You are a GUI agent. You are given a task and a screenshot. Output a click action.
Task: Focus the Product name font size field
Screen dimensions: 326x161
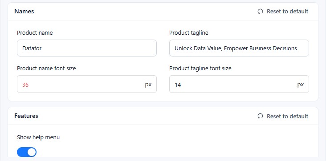[x=87, y=84]
